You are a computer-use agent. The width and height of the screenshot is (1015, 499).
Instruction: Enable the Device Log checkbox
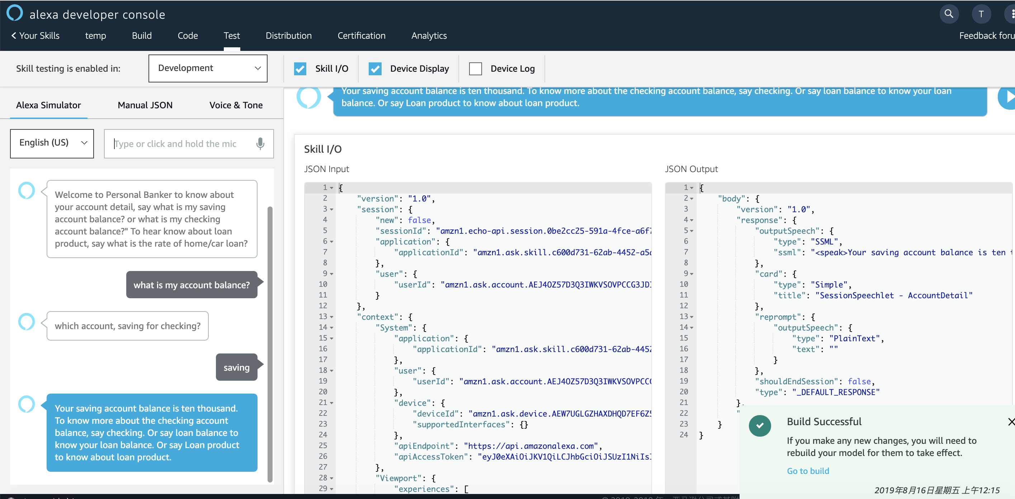point(475,69)
